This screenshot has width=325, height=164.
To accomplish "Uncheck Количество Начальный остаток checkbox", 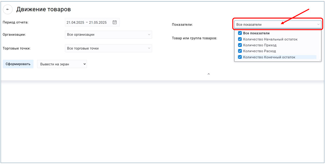I will pos(240,39).
